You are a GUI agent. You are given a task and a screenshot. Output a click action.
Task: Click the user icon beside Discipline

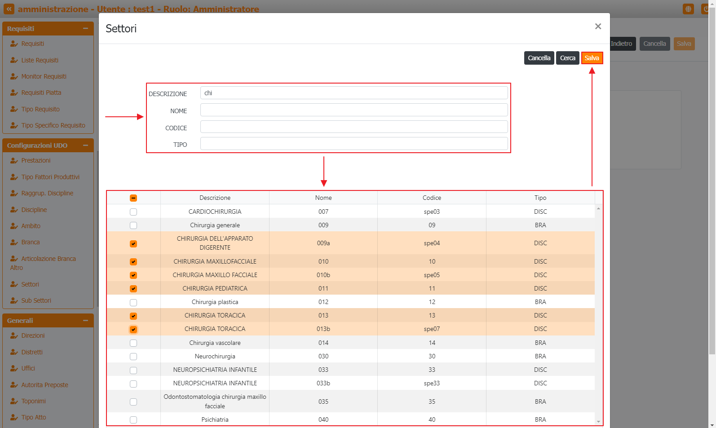tap(14, 210)
